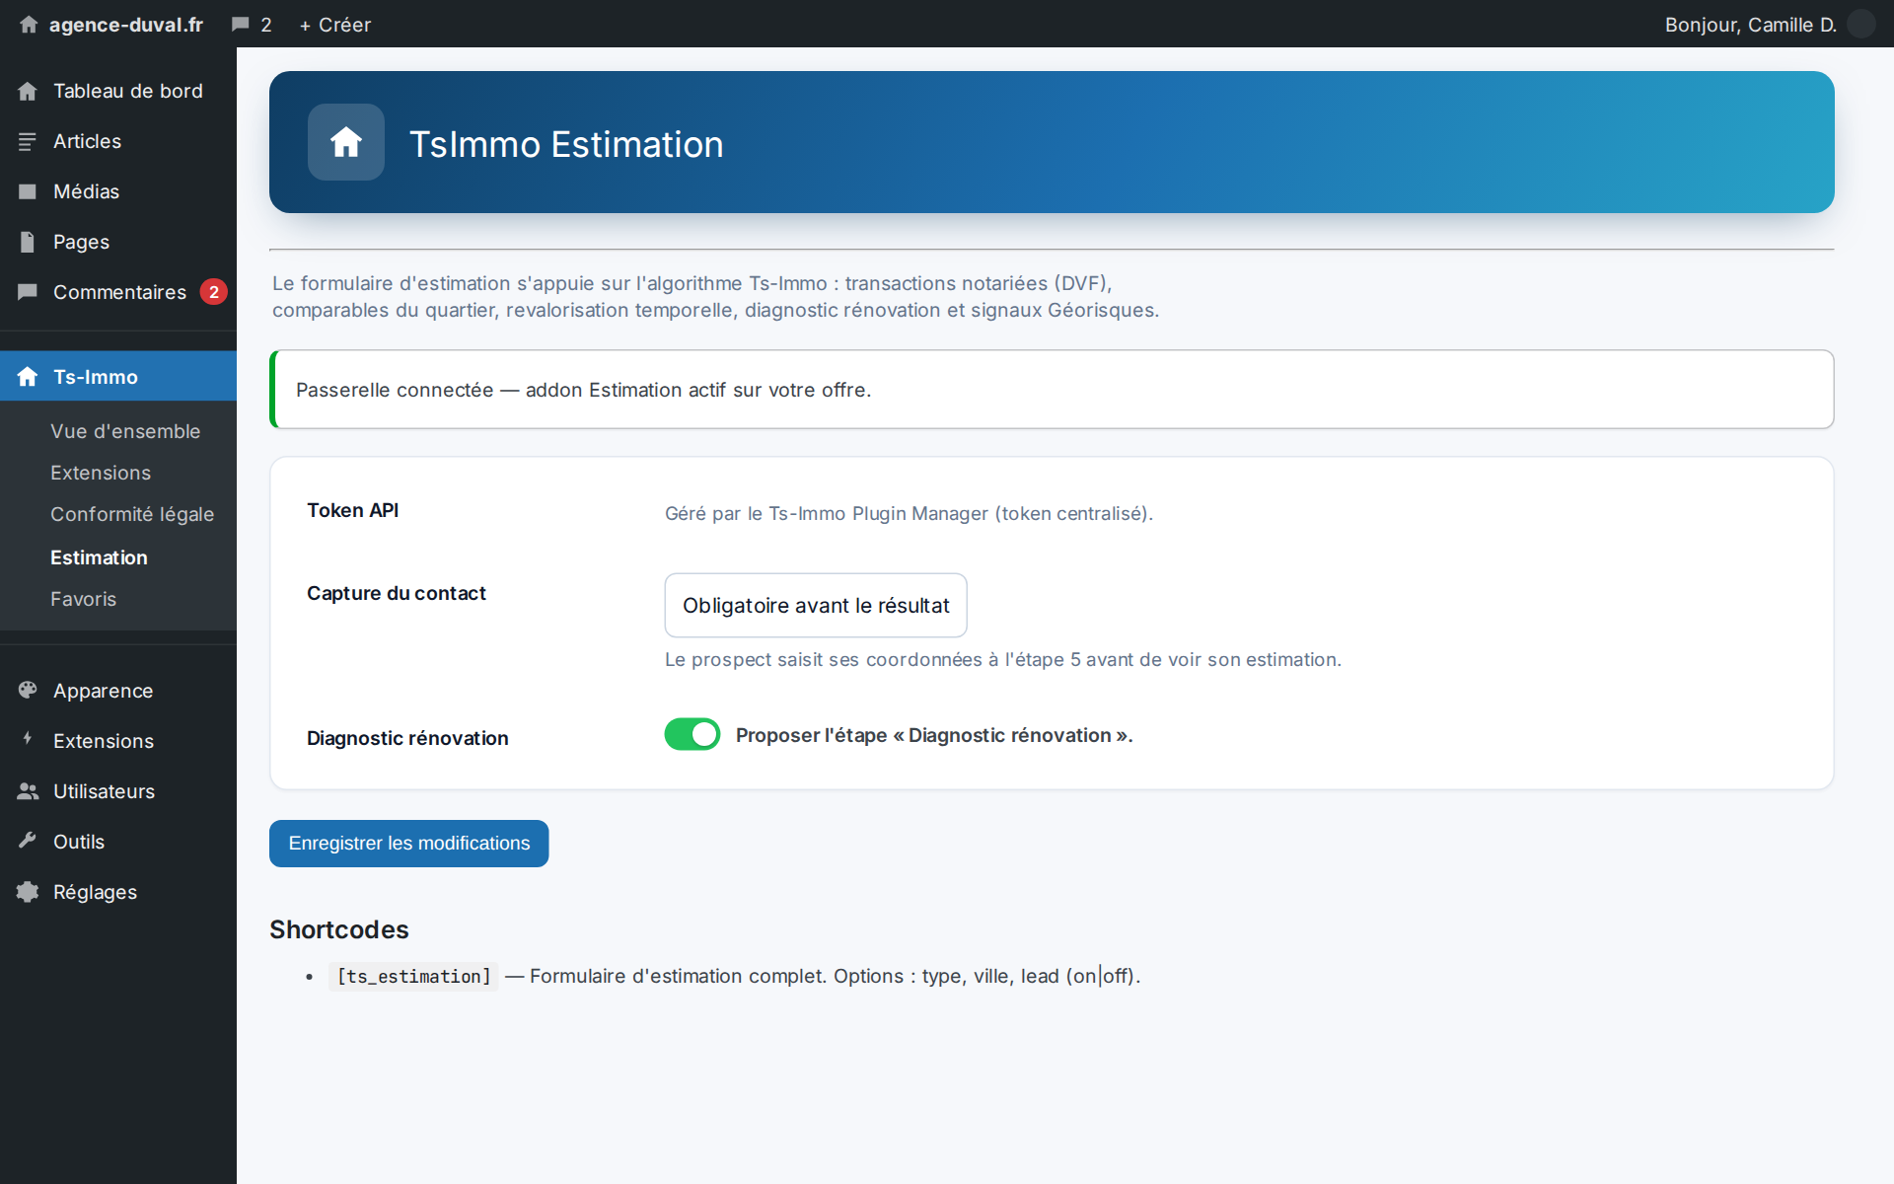The image size is (1894, 1184).
Task: Click the home icon beside agence-duval.fr
Action: point(29,25)
